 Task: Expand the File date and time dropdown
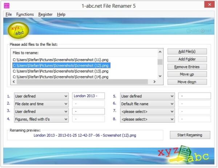(x=41, y=104)
